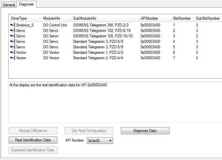Viewport: 222px width, 160px height.
Task: Open the API Number dropdown
Action: pos(100,140)
